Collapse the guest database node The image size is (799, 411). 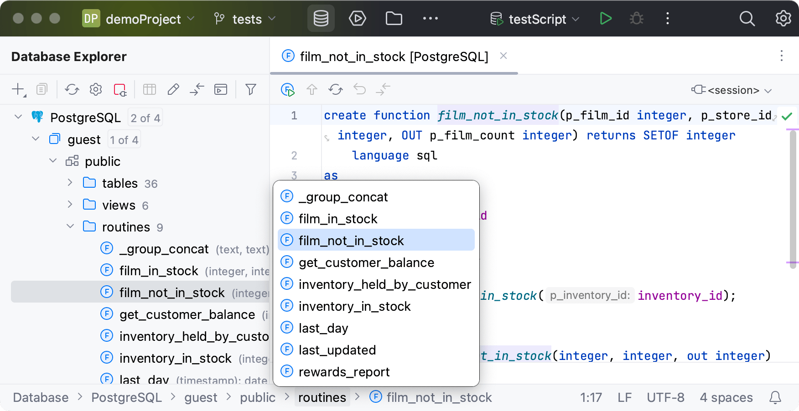tap(36, 139)
